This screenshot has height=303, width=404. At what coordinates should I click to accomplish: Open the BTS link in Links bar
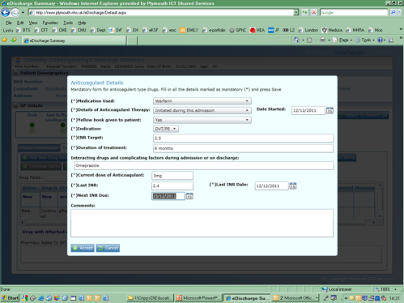click(x=23, y=30)
